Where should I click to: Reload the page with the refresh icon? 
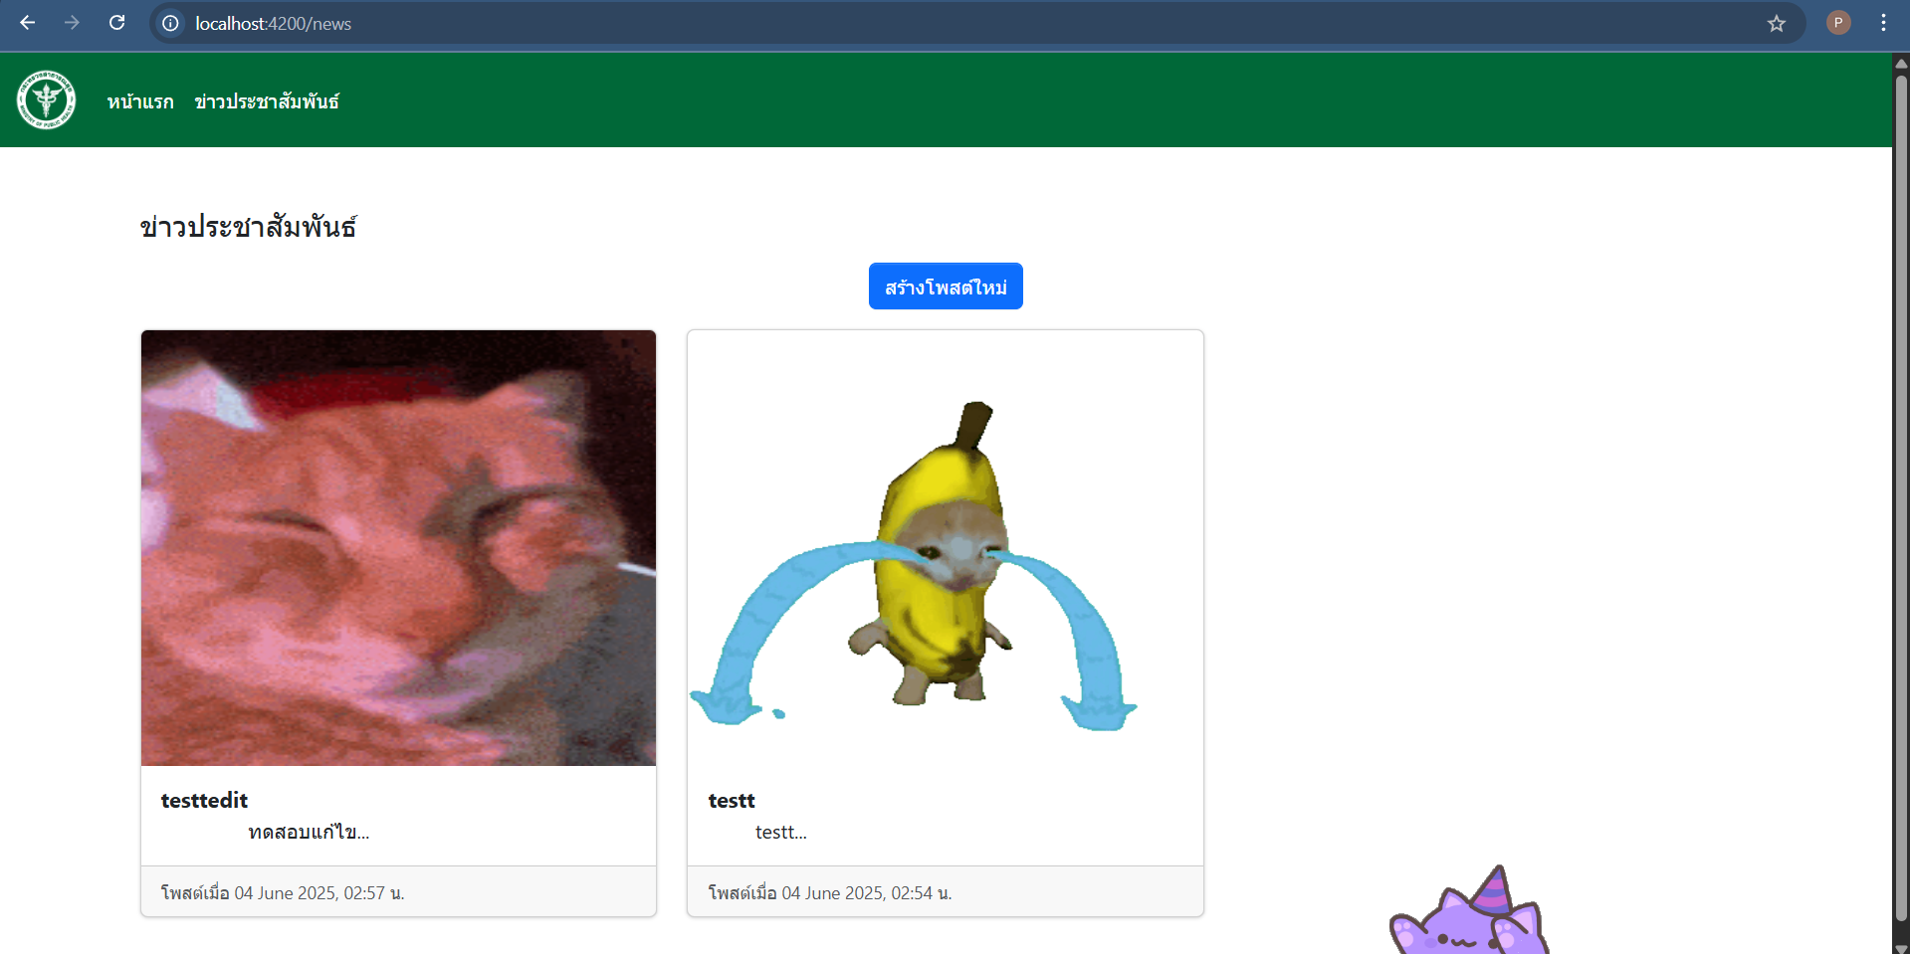[116, 23]
